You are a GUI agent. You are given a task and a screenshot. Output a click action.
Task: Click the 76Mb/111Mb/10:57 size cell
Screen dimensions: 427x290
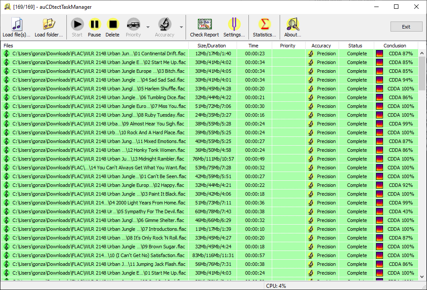213,159
